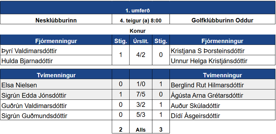Image resolution: width=276 pixels, height=134 pixels.
Task: Click the '1. umferð' round header
Action: [138, 11]
